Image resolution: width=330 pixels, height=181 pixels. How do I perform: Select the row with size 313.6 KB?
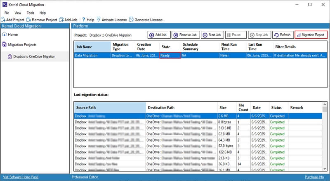coord(198,128)
